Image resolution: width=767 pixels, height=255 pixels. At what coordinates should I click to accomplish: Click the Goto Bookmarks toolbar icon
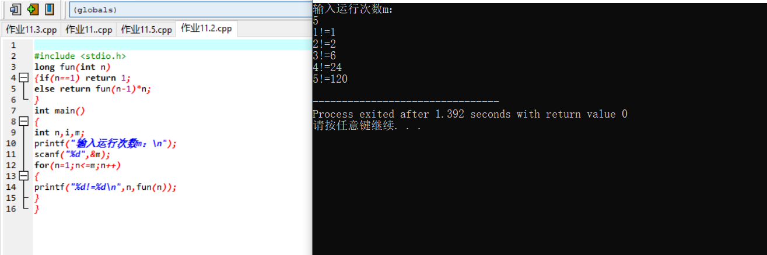pos(50,9)
